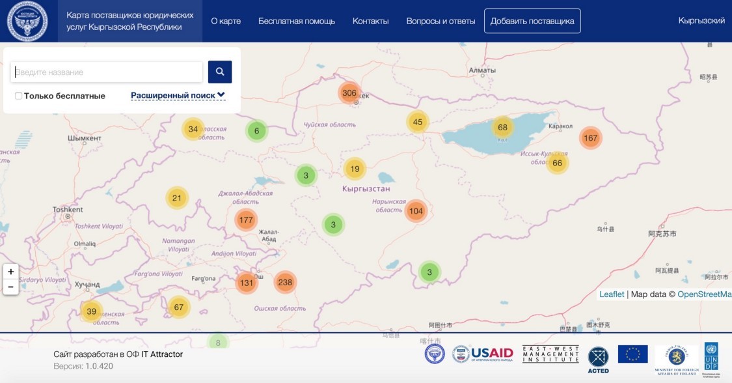This screenshot has width=732, height=383.
Task: Open the 238 cluster in Osh region
Action: click(286, 283)
